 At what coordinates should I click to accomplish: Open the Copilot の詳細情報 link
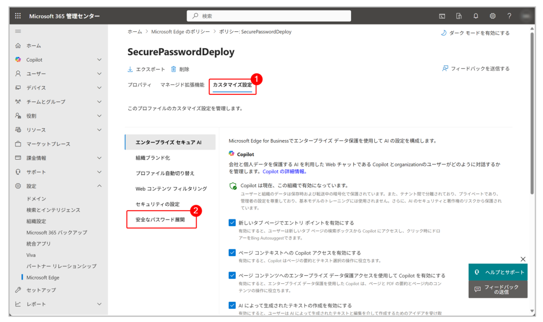(x=284, y=171)
